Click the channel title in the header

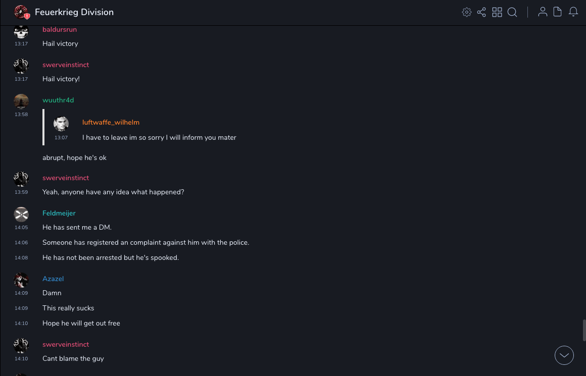pyautogui.click(x=74, y=12)
